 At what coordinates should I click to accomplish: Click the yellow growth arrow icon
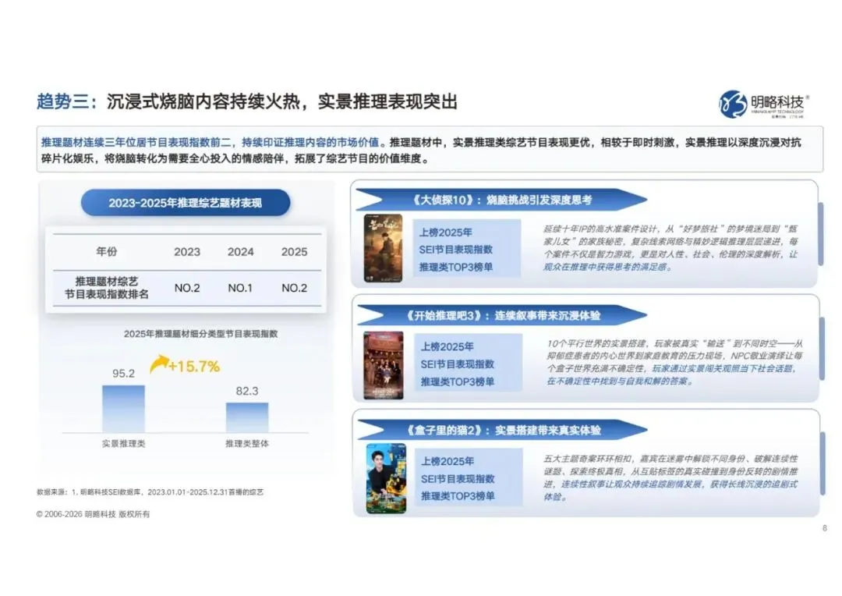tap(158, 364)
